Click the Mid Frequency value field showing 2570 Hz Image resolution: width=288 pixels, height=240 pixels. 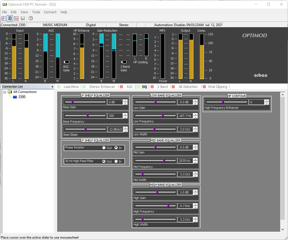pos(185,161)
